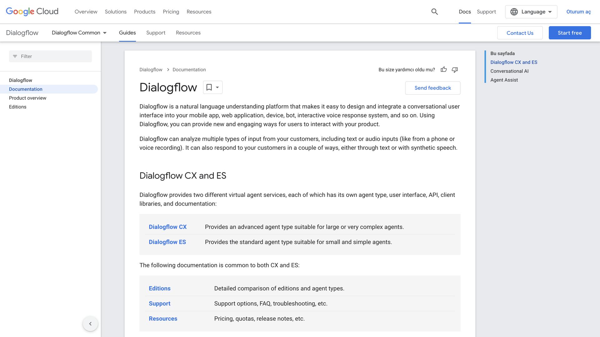Image resolution: width=600 pixels, height=337 pixels.
Task: Open the search magnifier icon
Action: coord(434,12)
